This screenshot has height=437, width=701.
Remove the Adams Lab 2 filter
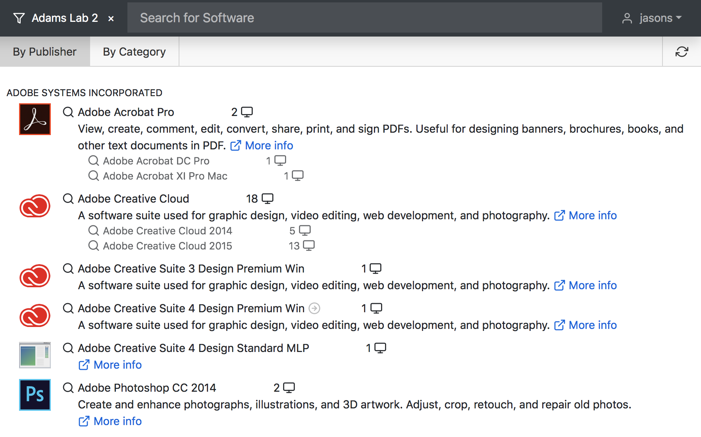point(111,18)
